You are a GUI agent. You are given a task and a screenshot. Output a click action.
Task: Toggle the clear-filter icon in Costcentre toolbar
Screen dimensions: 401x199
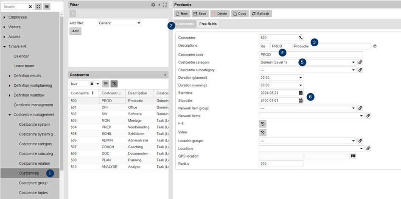click(x=114, y=84)
